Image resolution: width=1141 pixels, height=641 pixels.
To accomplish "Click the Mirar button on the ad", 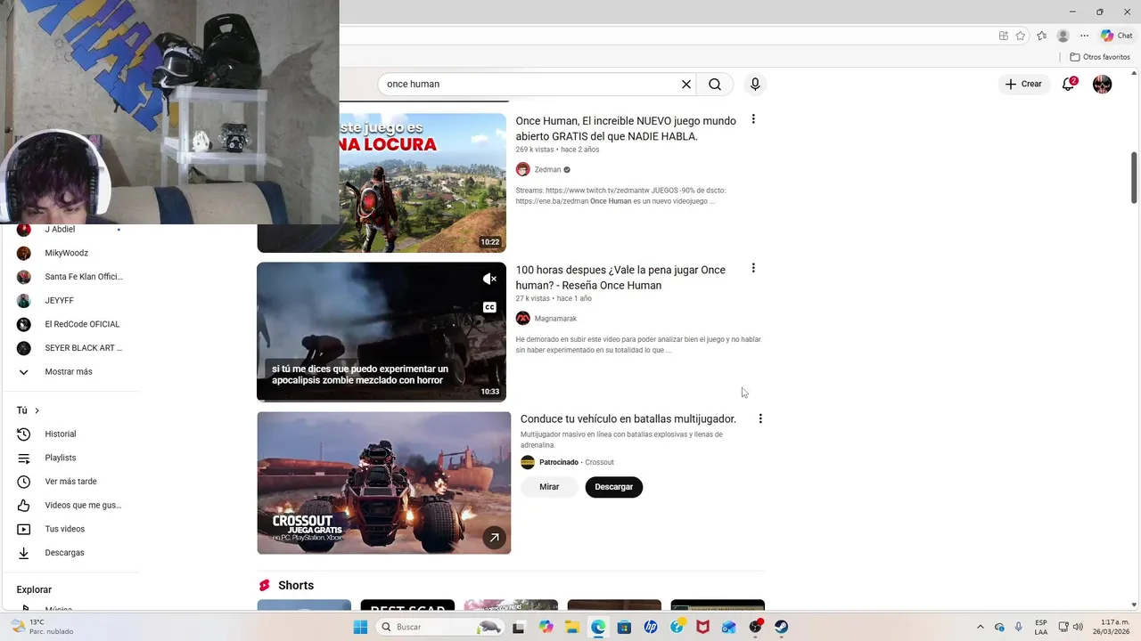I will point(549,487).
